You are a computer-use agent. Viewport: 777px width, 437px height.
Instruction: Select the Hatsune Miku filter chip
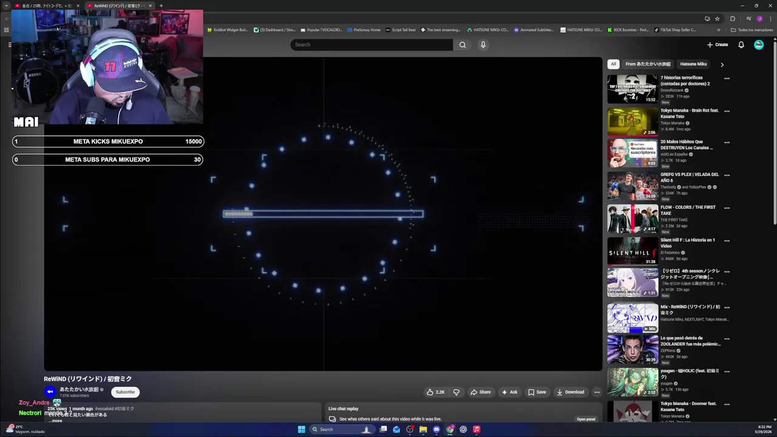tap(693, 64)
